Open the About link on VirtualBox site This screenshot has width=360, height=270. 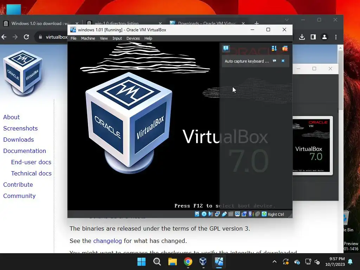[x=12, y=117]
